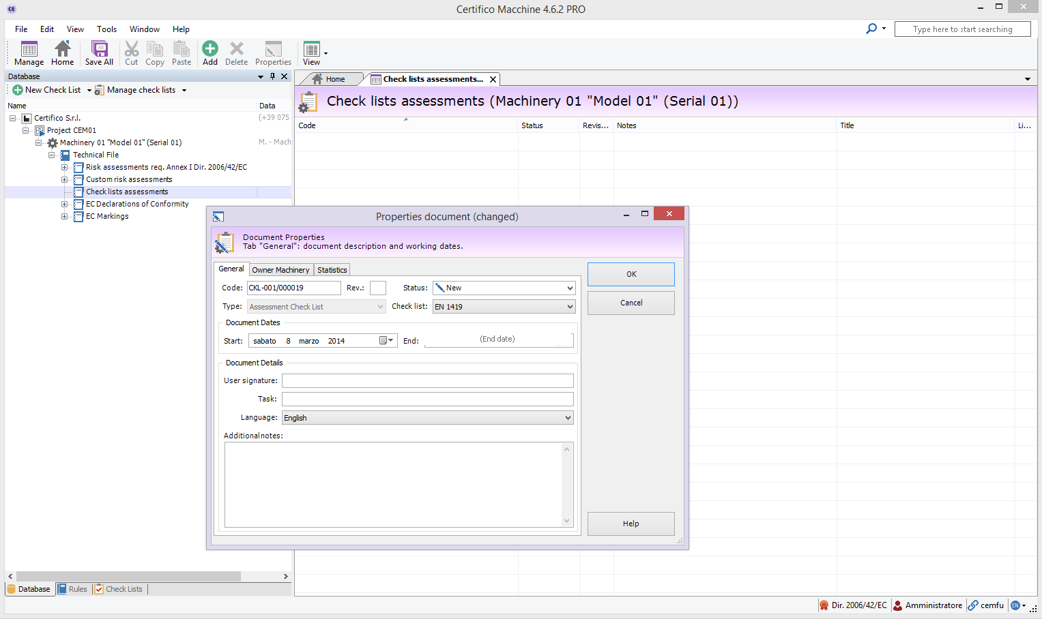The height and width of the screenshot is (619, 1042).
Task: Click the User signature input field
Action: [x=428, y=381]
